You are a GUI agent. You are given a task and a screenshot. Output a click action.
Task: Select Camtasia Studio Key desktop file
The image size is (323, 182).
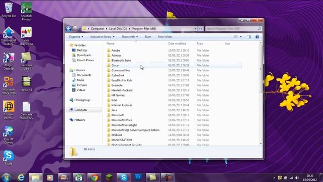26,110
